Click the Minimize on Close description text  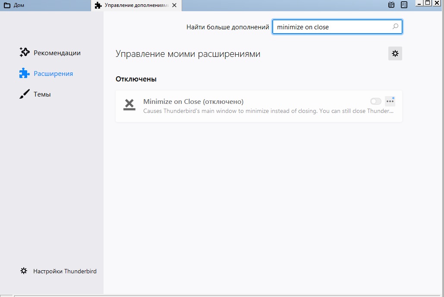(268, 111)
